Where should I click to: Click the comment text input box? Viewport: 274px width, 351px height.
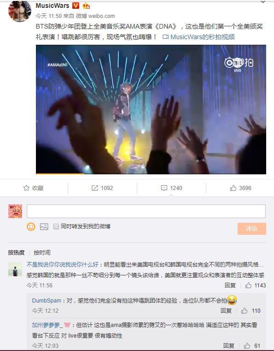click(146, 211)
